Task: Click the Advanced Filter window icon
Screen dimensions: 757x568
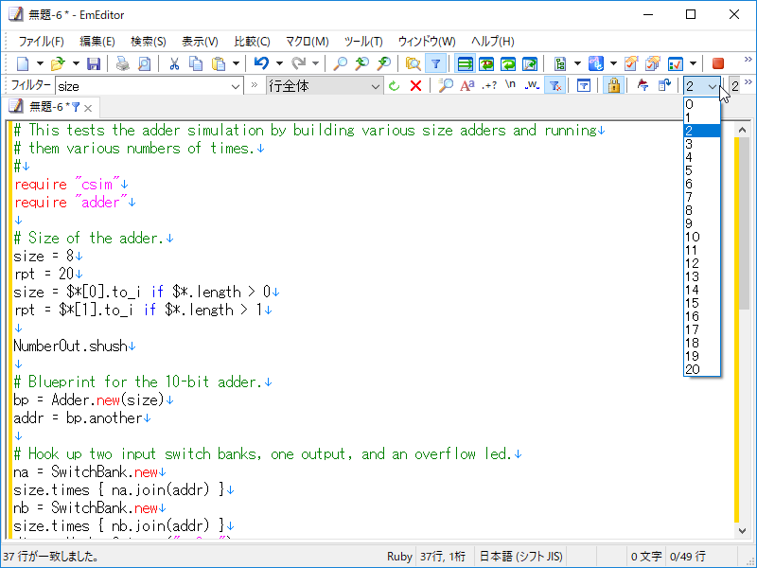Action: [x=584, y=86]
